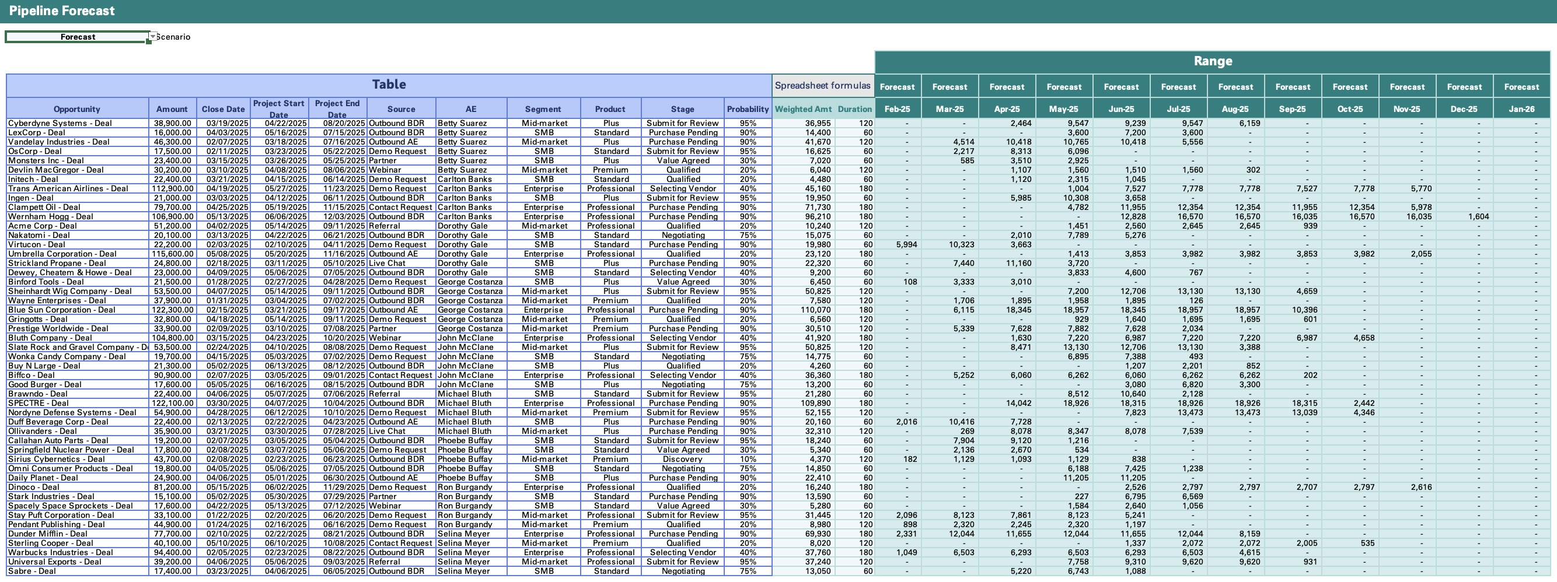Click the Blue Sun Corporation - Deal cell
Image resolution: width=1557 pixels, height=582 pixels.
click(x=78, y=310)
